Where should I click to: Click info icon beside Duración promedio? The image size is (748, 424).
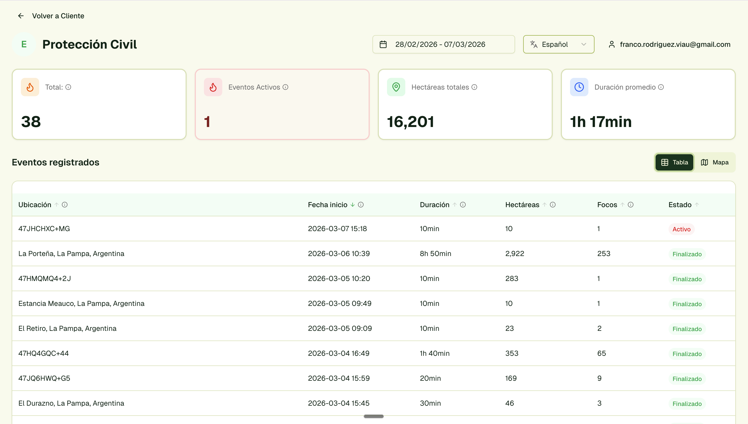(x=661, y=87)
